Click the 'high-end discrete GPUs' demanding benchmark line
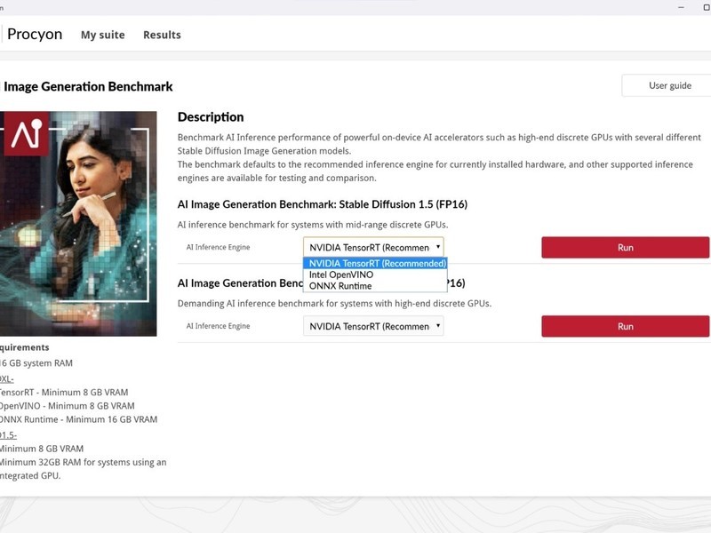 click(335, 304)
